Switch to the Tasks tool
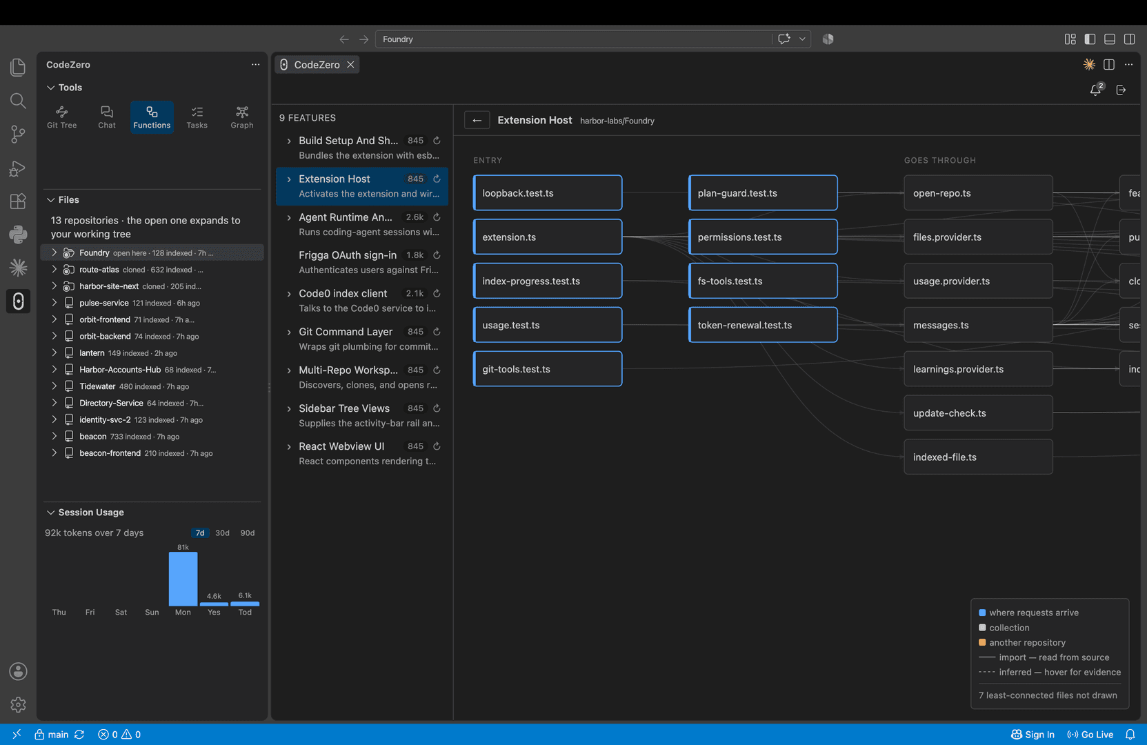This screenshot has height=745, width=1147. pos(197,117)
